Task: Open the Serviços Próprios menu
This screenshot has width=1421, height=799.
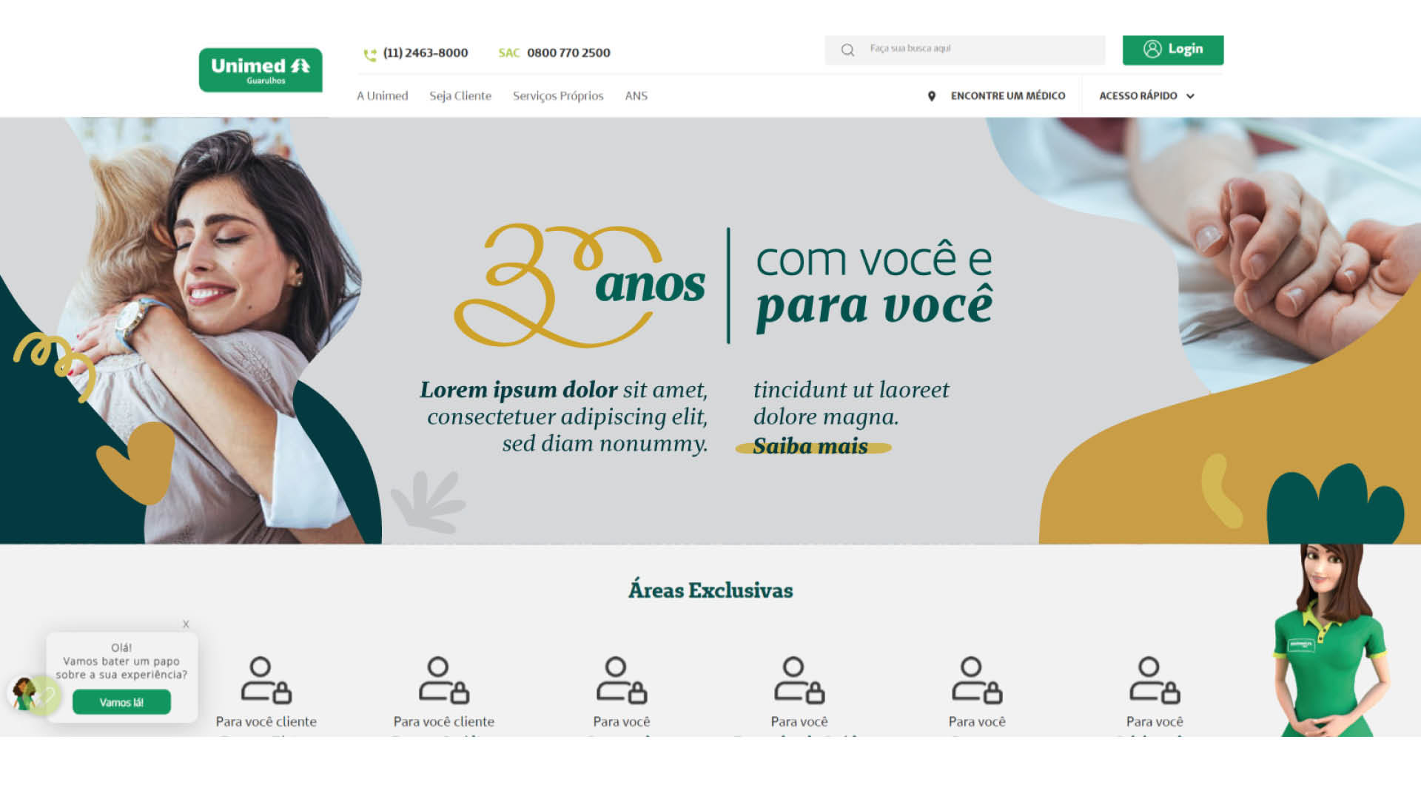Action: point(558,96)
